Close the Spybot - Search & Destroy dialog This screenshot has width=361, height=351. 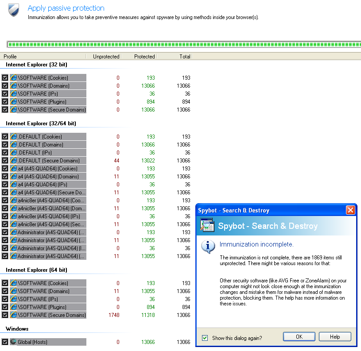pyautogui.click(x=350, y=210)
